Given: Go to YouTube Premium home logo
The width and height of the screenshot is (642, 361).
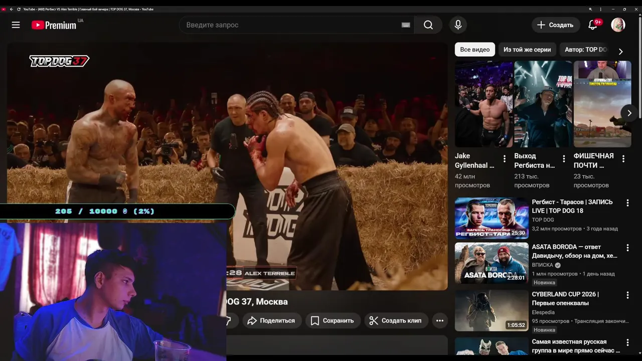Looking at the screenshot, I should pos(54,25).
